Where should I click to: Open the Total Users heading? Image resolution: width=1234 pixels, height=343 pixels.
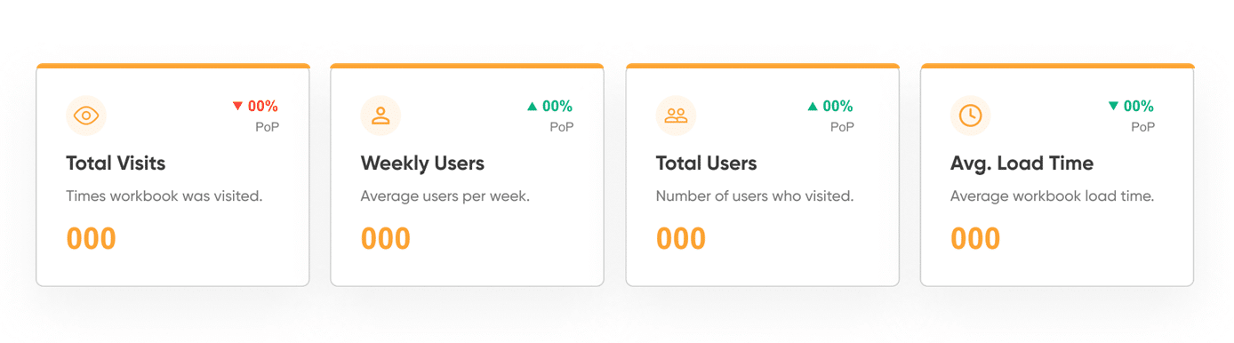[x=706, y=164]
